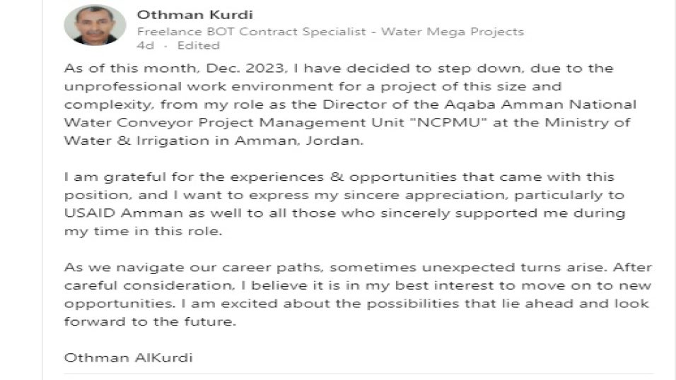The height and width of the screenshot is (380, 676).
Task: Click the word unprofessional in first paragraph
Action: click(x=123, y=87)
